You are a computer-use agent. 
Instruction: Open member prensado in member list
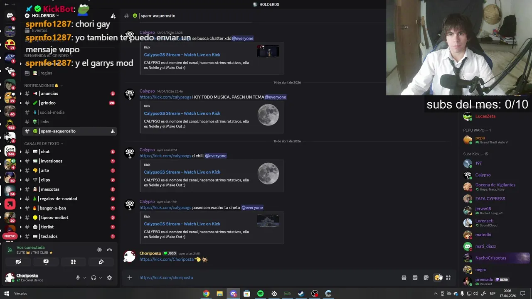496,281
